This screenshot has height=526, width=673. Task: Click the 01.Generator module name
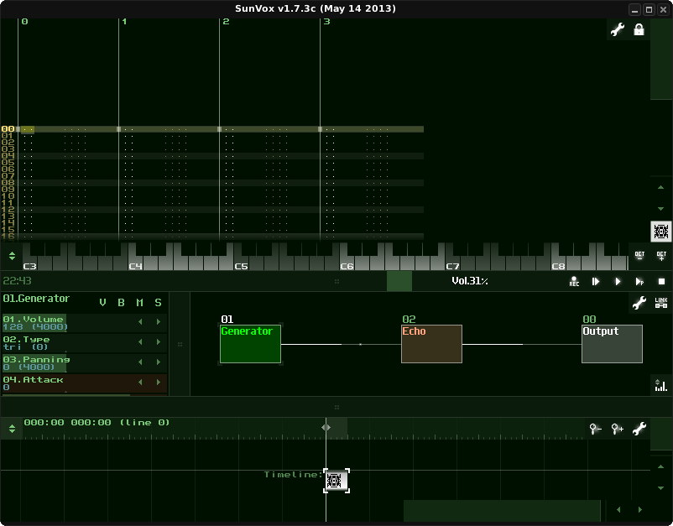36,299
